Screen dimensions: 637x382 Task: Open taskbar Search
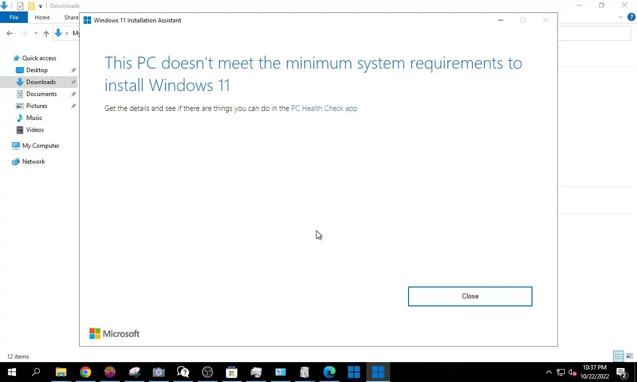(x=36, y=372)
